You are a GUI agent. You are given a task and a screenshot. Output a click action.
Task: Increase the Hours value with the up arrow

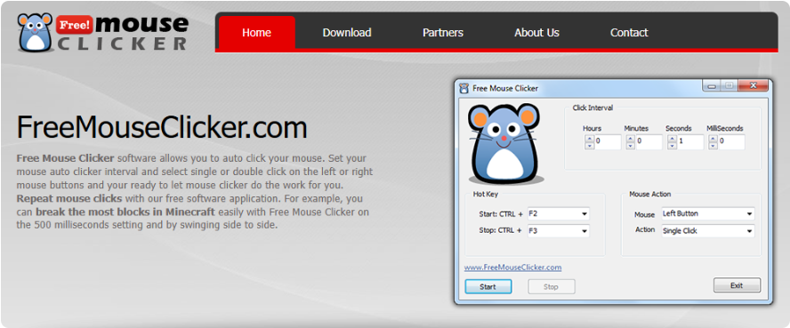[589, 140]
